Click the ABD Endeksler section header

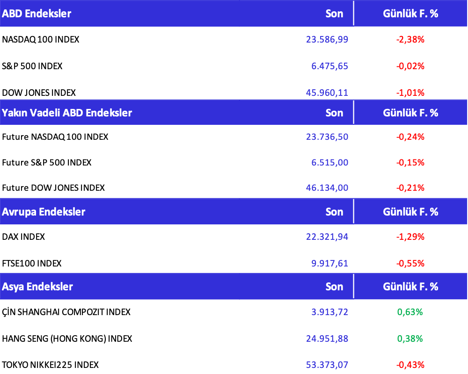pos(37,14)
